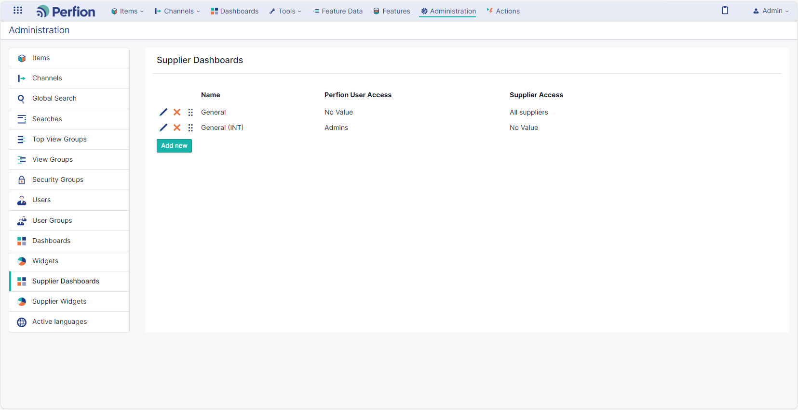Open Security Groups in the sidebar
The image size is (798, 410).
click(69, 179)
